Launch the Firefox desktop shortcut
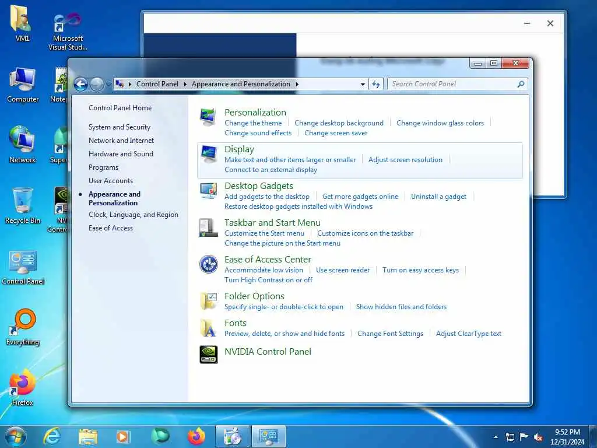597x448 pixels. coord(23,387)
